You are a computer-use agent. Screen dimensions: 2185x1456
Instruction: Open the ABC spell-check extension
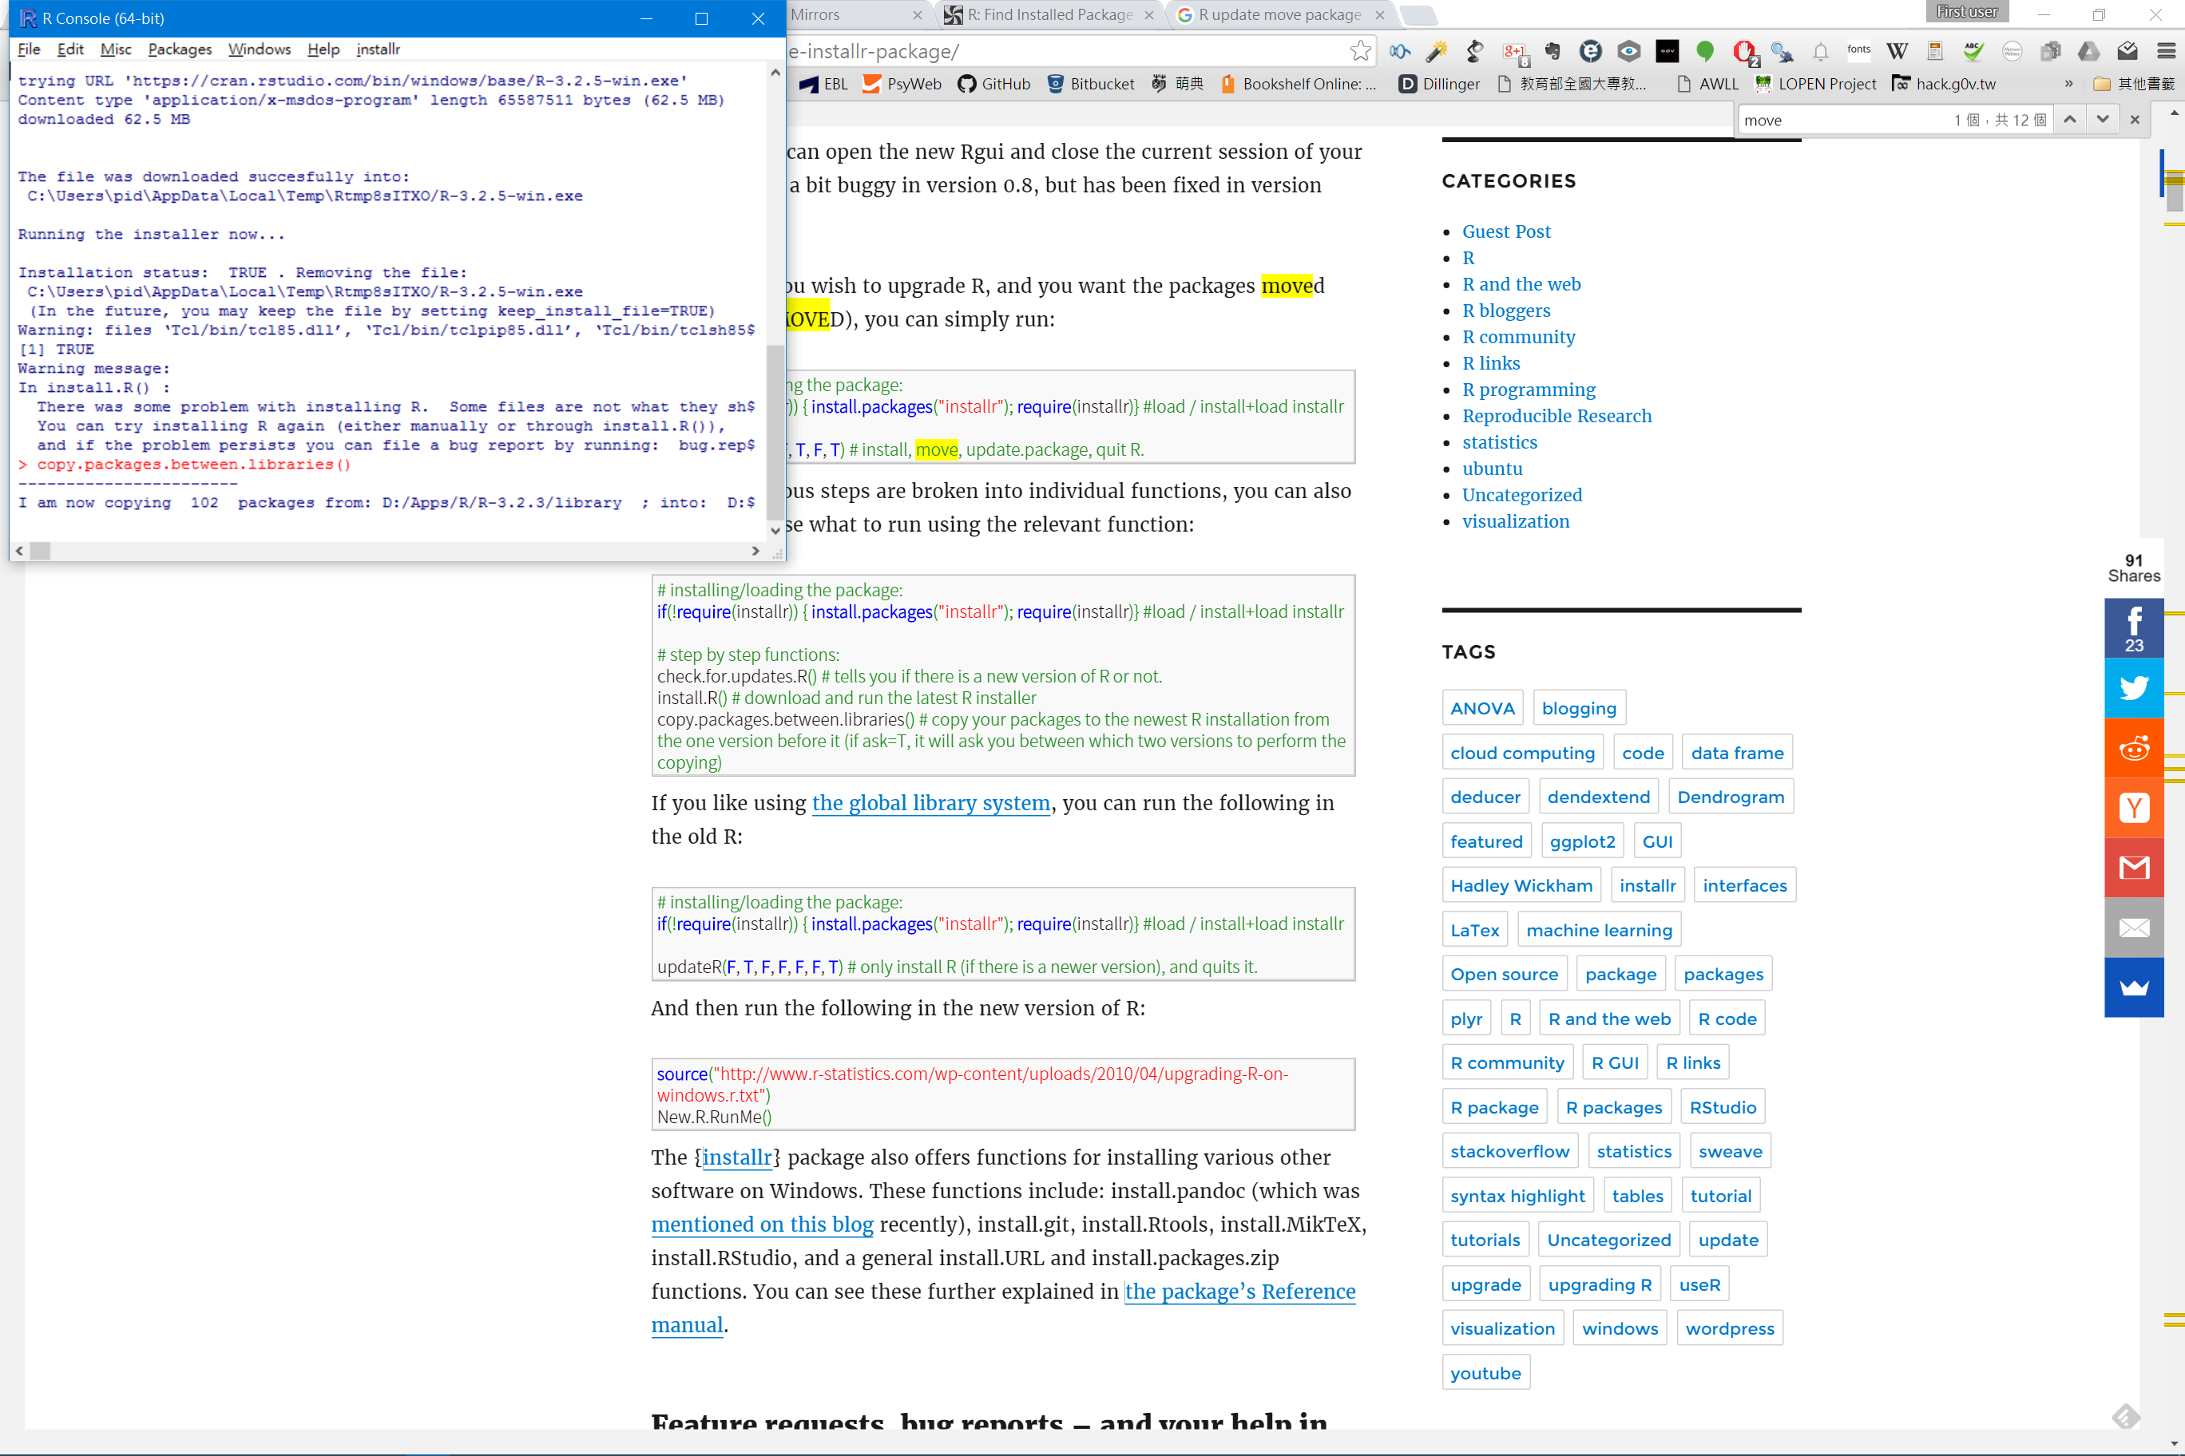coord(1973,52)
